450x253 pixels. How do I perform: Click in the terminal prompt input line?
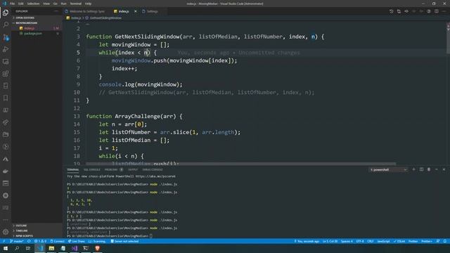click(152, 236)
